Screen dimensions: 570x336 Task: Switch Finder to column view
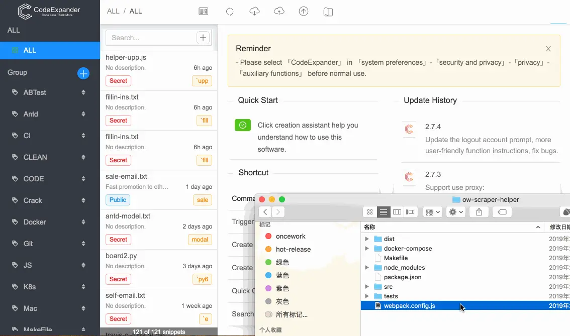[x=397, y=212]
